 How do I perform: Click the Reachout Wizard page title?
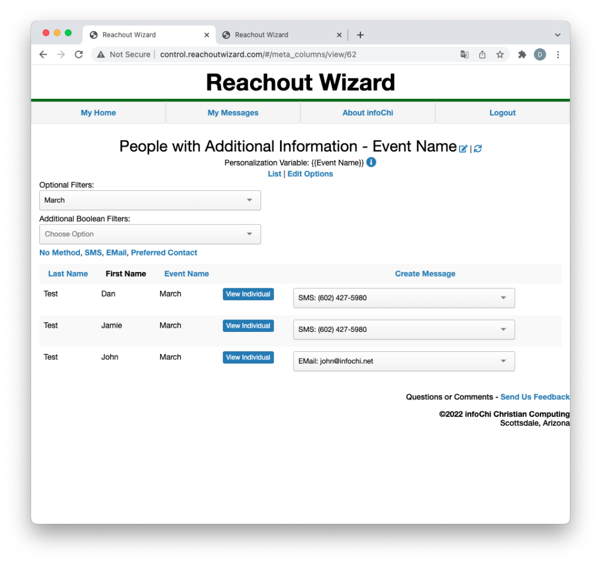[300, 82]
